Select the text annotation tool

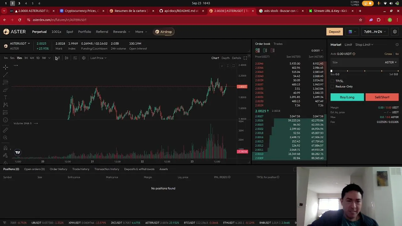point(5,97)
